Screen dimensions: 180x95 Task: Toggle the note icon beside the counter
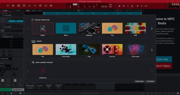(x=97, y=4)
